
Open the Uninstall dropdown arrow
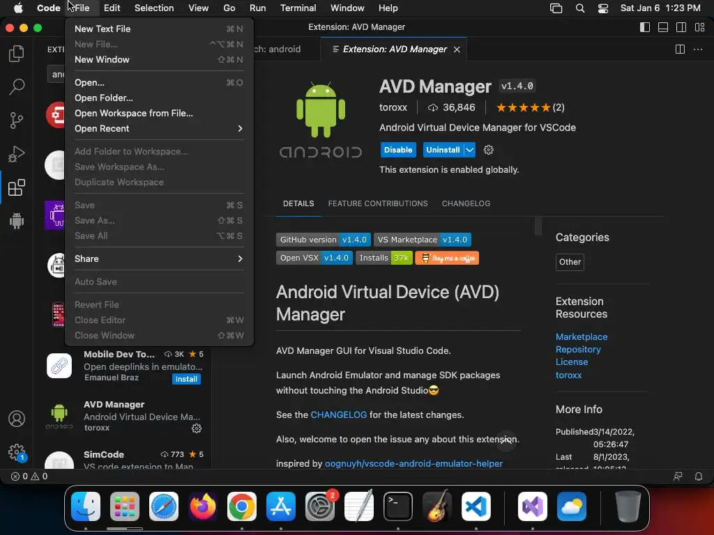click(469, 150)
